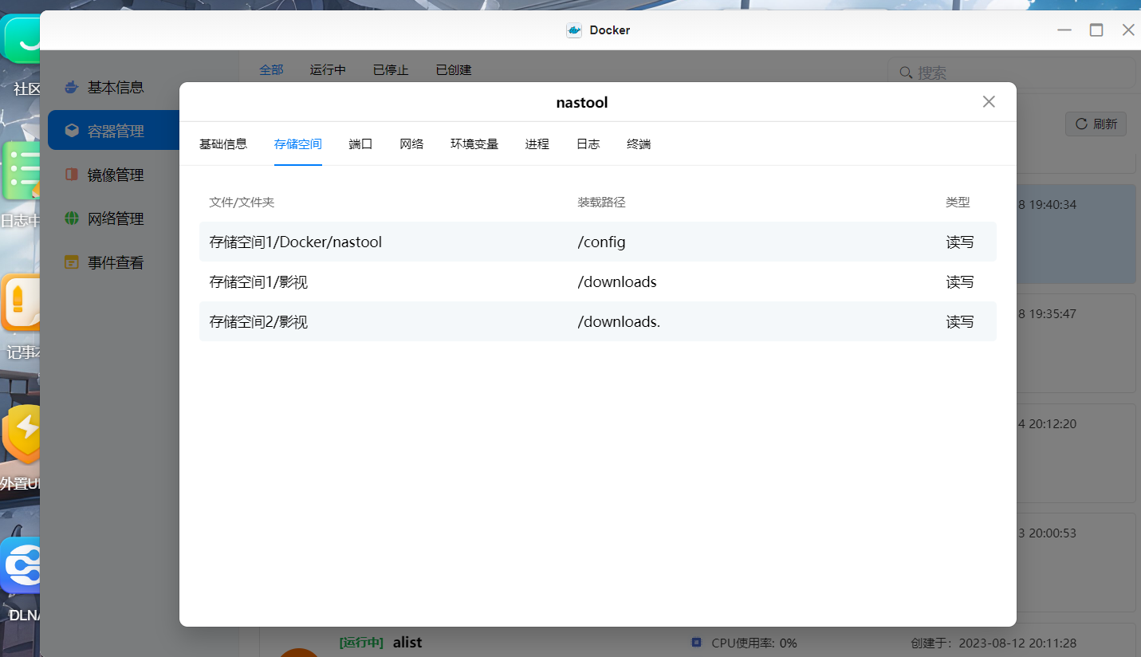The height and width of the screenshot is (657, 1141).
Task: View the 日志 tab
Action: click(x=588, y=144)
